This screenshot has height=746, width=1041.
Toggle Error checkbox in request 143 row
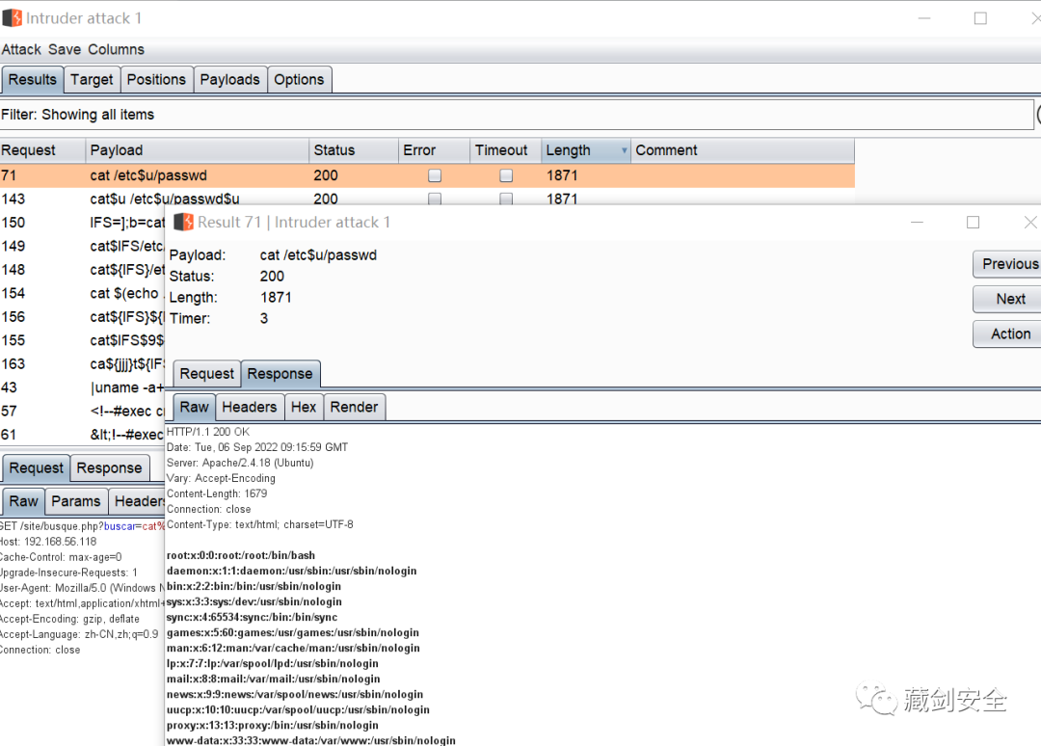click(x=435, y=199)
